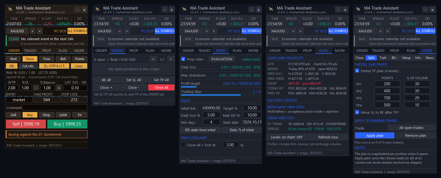Click the Start date field 2026.10.21
The height and width of the screenshot is (178, 441).
(252, 122)
